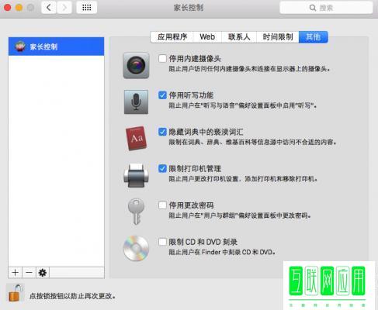The width and height of the screenshot is (378, 310).
Task: Switch to the 应用程序 tab
Action: pos(172,37)
